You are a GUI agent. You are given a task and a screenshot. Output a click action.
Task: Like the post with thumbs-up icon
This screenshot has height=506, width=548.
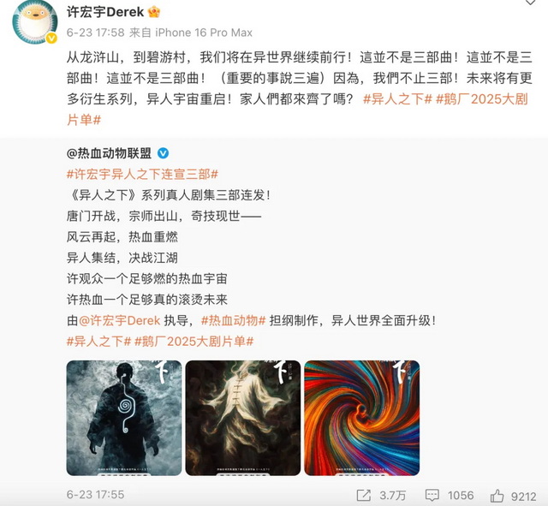497,495
